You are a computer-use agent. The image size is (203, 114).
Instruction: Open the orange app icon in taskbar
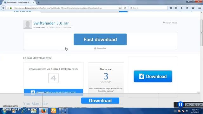53,111
